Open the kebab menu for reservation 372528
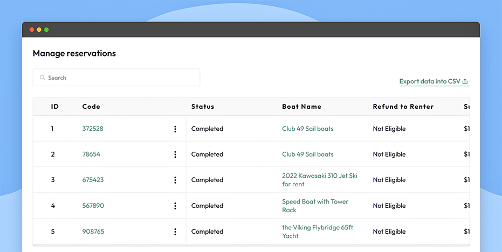The width and height of the screenshot is (502, 252). click(x=175, y=129)
